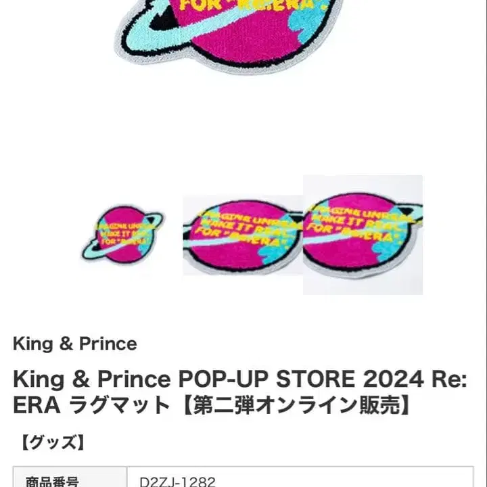Select the product number D2ZJ-1282

[177, 482]
